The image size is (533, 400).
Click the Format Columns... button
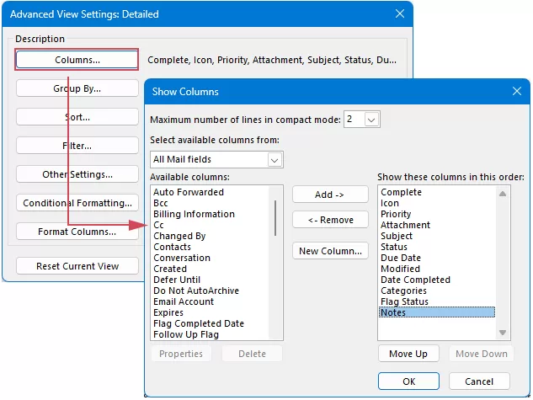click(x=77, y=232)
